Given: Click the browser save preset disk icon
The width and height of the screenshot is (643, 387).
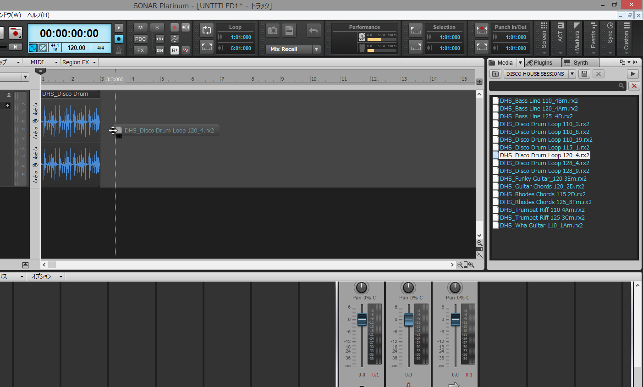Looking at the screenshot, I should (584, 74).
